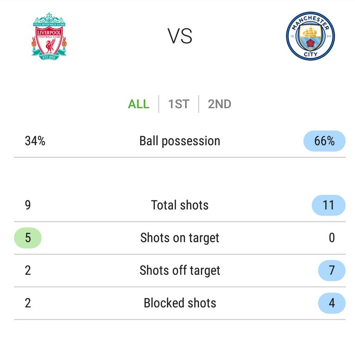Click Manchester City's 66% possession badge
Image resolution: width=355 pixels, height=347 pixels.
[x=324, y=141]
